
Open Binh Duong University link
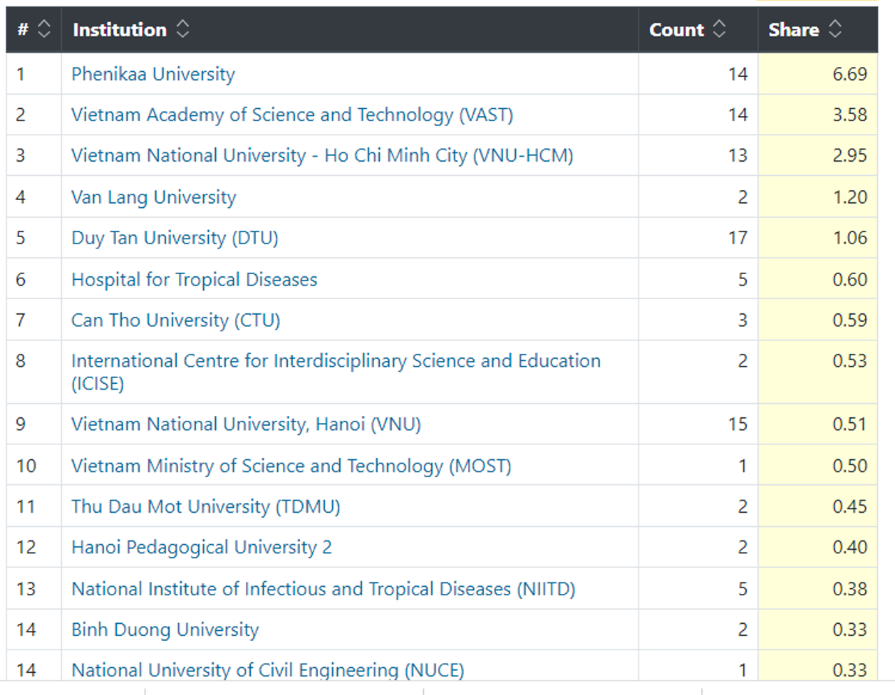(x=165, y=629)
